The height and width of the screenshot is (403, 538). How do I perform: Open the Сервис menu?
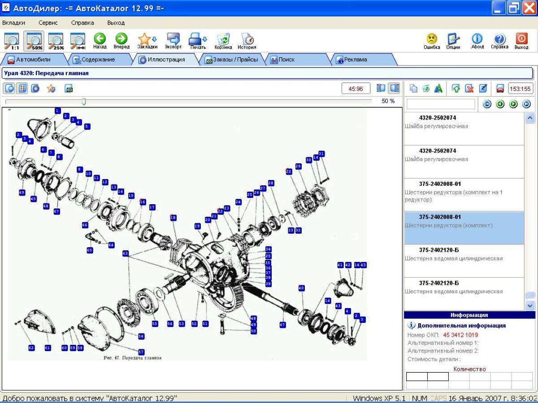click(48, 22)
